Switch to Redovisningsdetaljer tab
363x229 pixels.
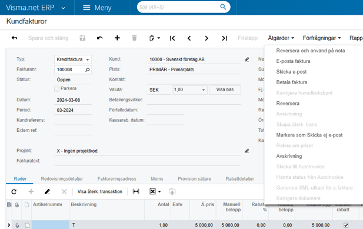62,179
